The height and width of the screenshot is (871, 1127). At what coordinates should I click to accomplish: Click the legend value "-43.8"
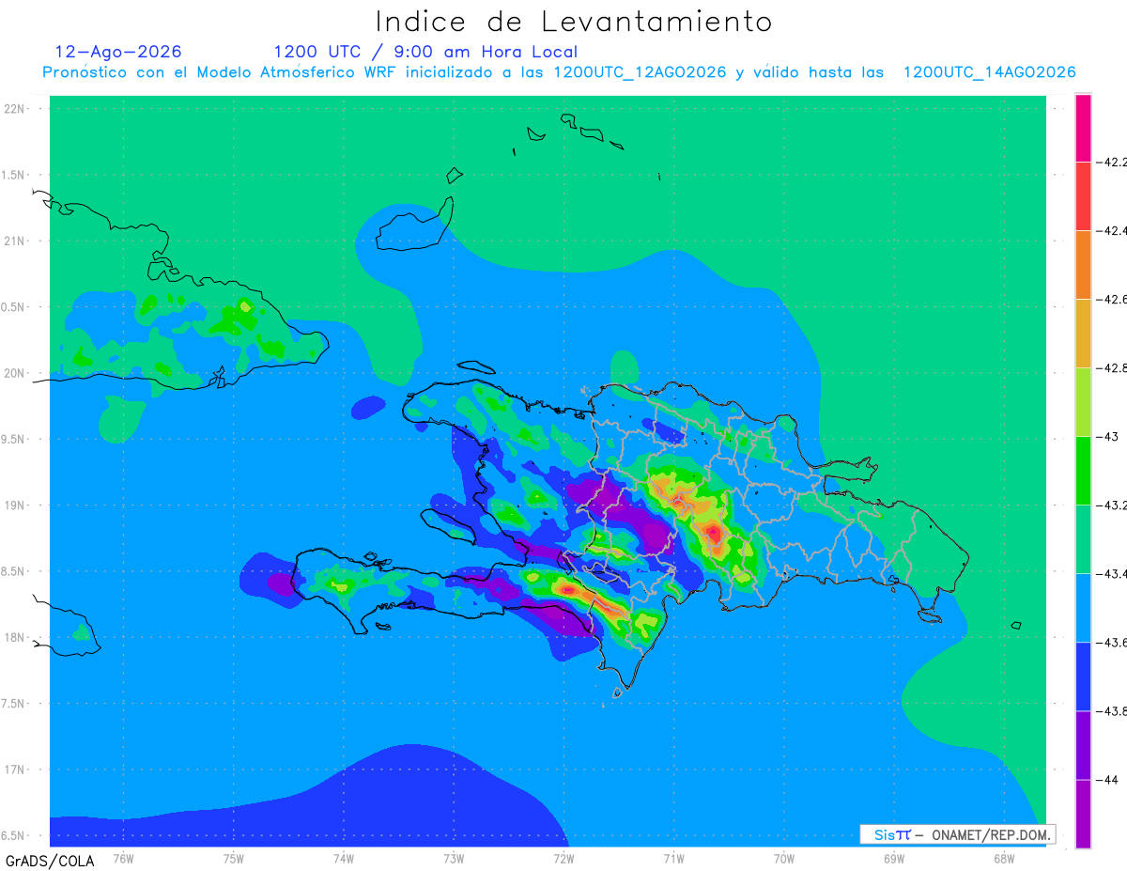1113,711
